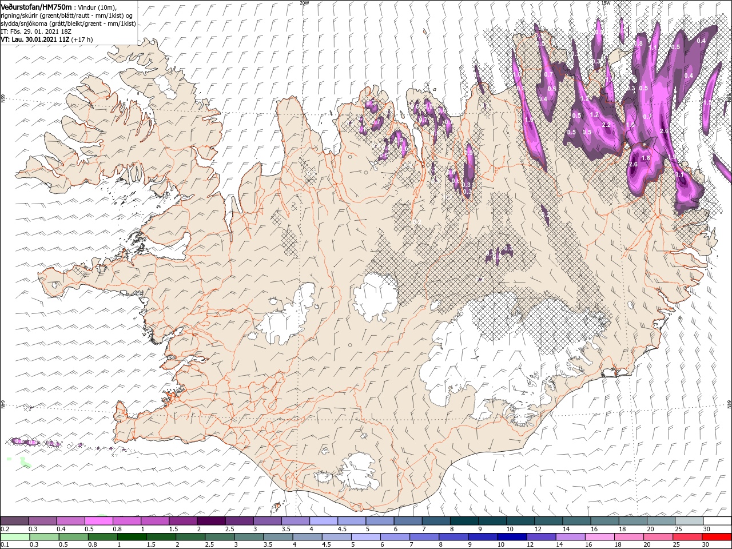Click the 'VT: Lau. 30.01.2021 11Z (+17 h)' line
This screenshot has width=732, height=549.
47,39
